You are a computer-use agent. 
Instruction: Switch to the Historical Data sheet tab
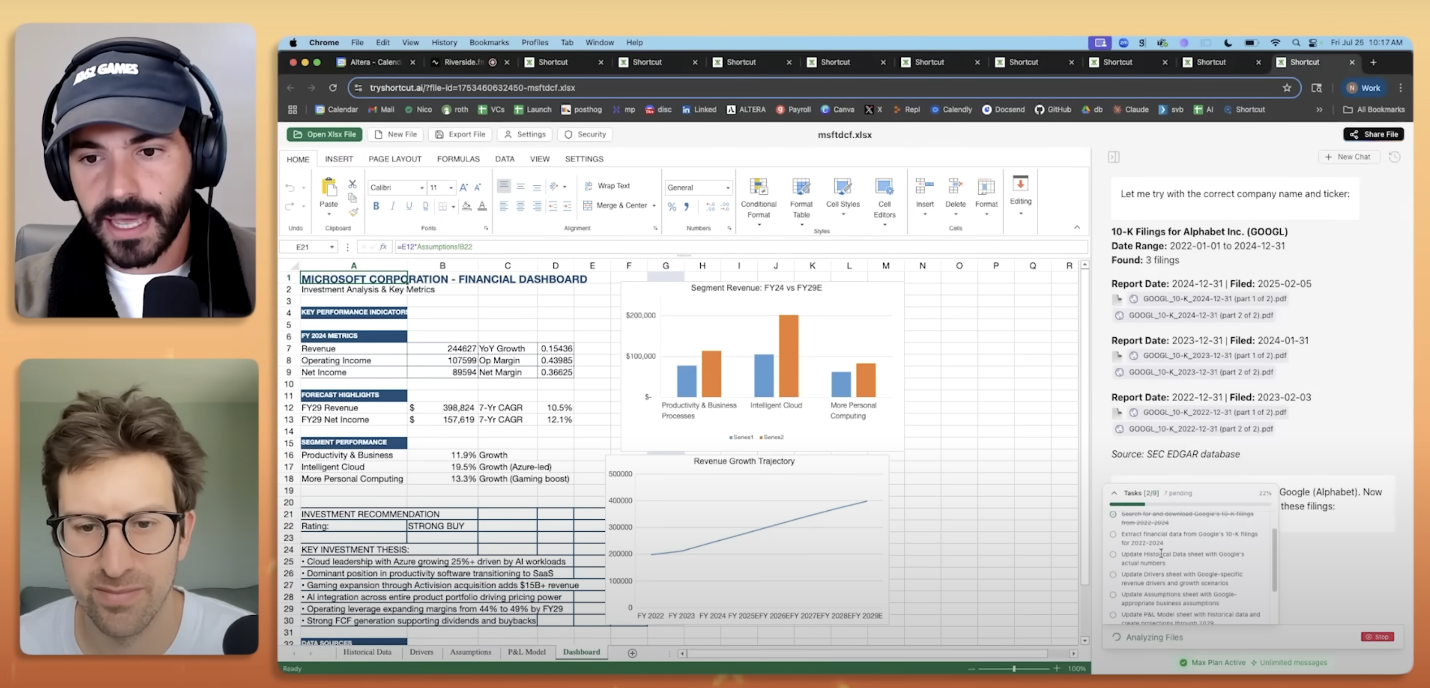click(x=367, y=652)
